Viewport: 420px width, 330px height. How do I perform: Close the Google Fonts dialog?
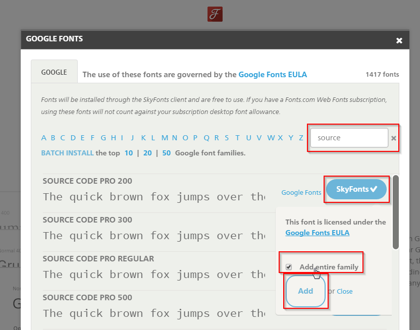click(x=399, y=40)
